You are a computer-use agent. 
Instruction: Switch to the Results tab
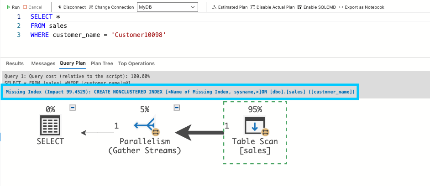(x=15, y=63)
